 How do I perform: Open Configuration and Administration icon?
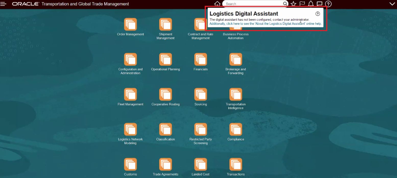(x=130, y=59)
